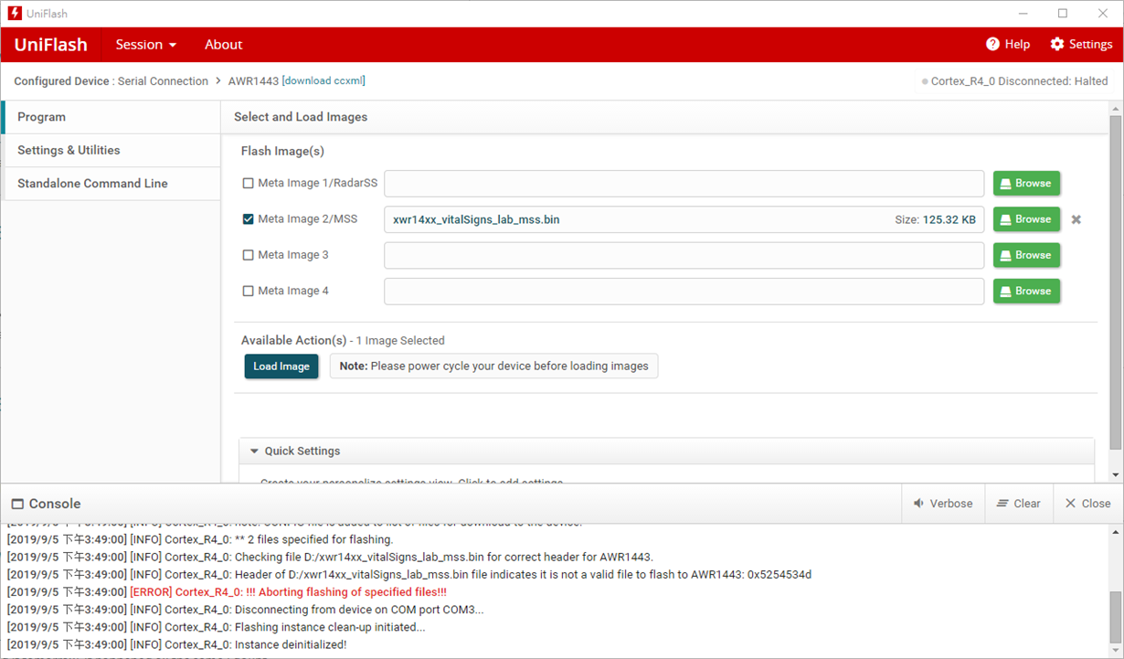Browse for Meta Image 2/MSS file

point(1027,219)
